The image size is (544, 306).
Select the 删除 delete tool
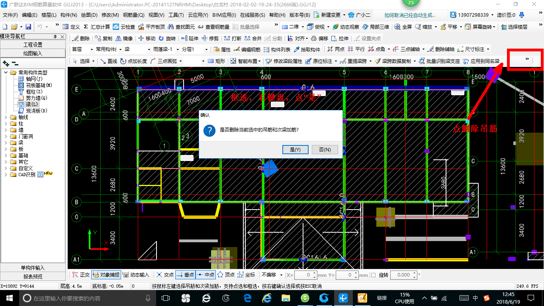(81, 39)
